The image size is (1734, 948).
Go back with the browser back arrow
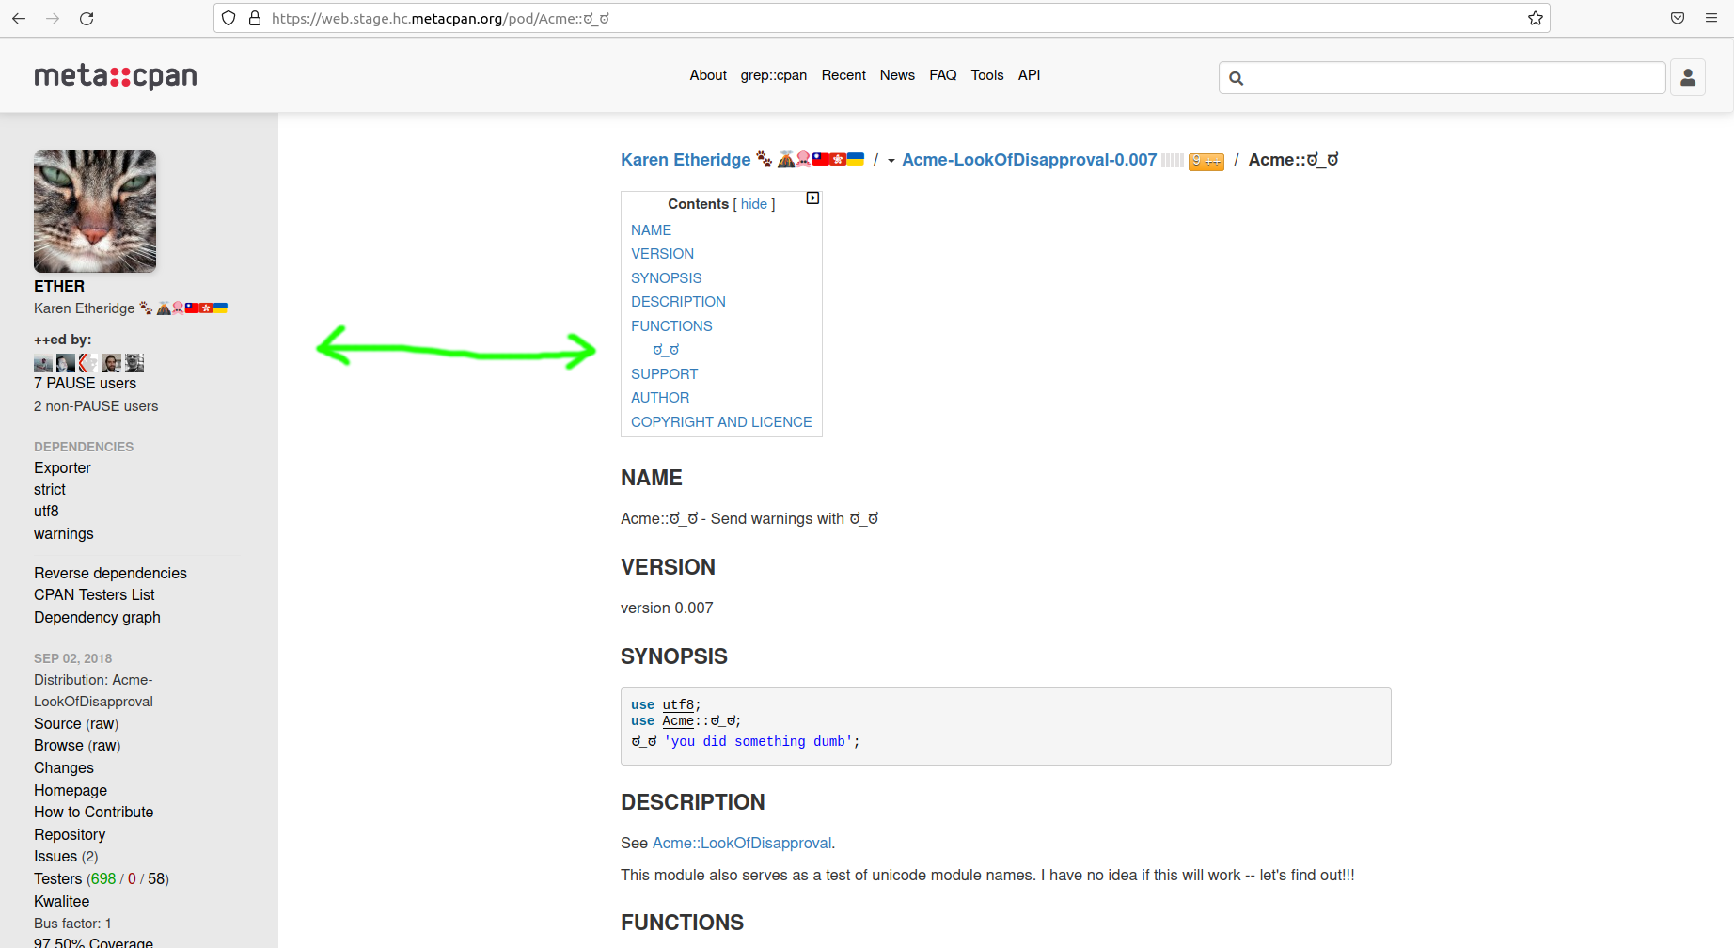point(19,18)
